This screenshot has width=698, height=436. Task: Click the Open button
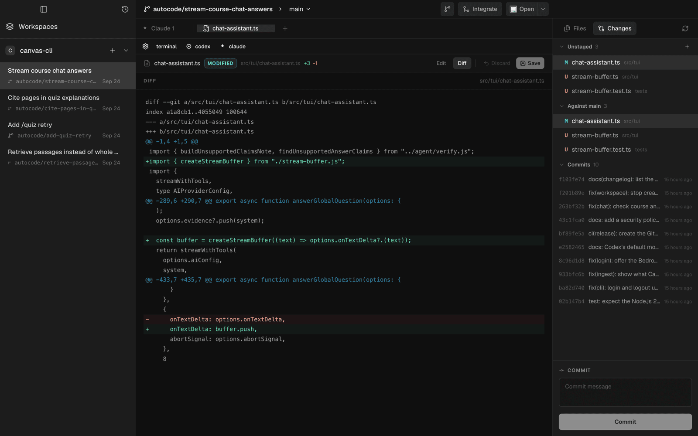(522, 9)
